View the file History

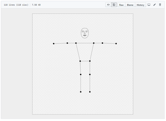pyautogui.click(x=140, y=5)
